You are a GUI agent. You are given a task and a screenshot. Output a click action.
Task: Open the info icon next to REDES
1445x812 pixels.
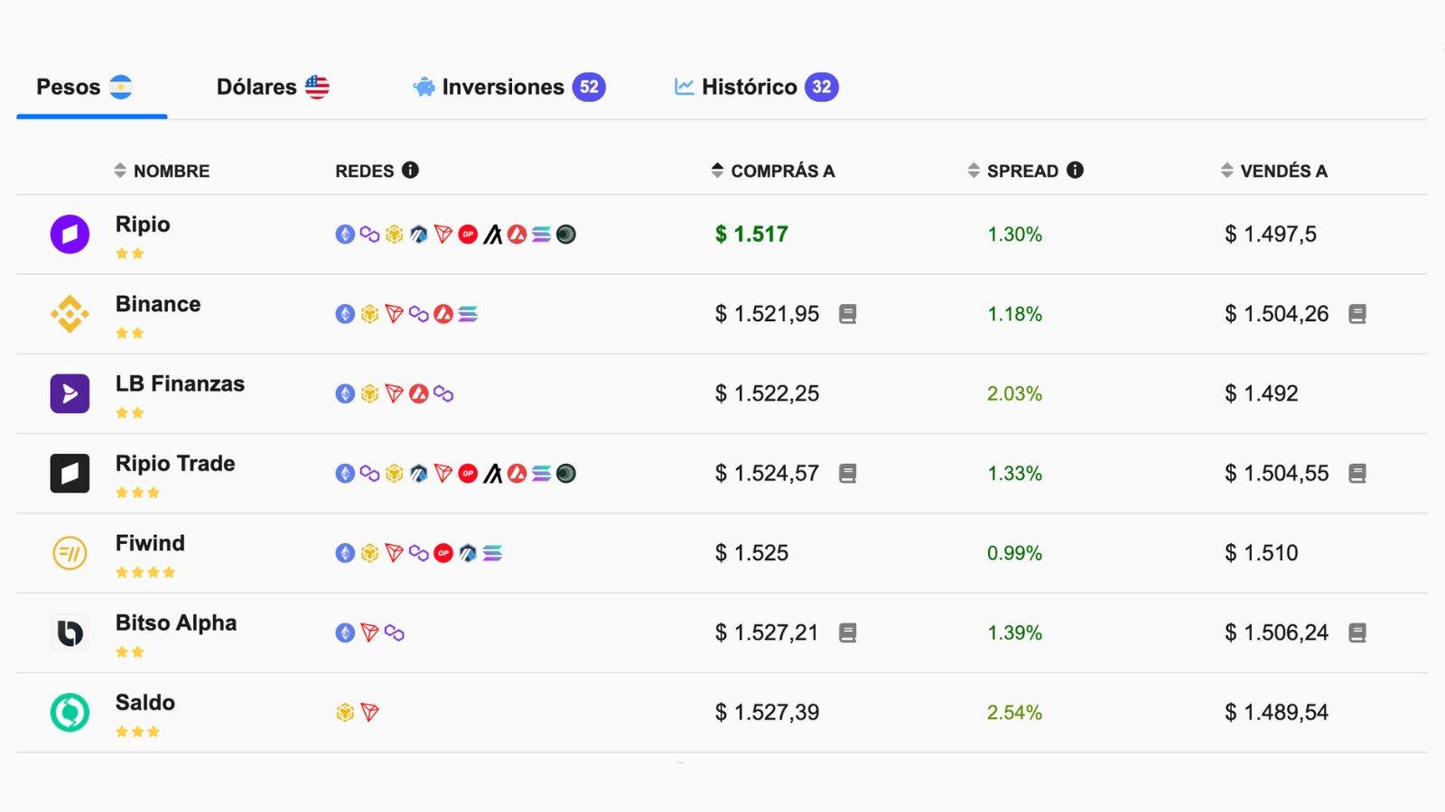[x=410, y=171]
